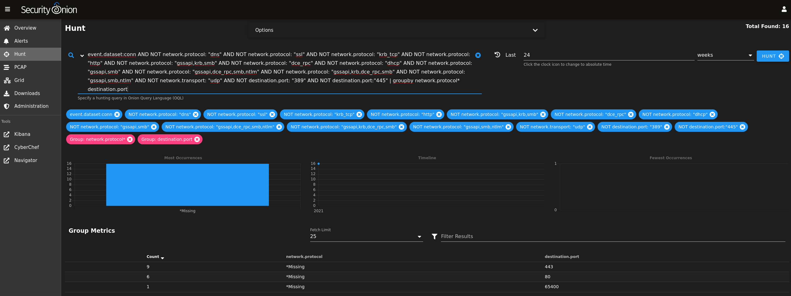791x296 pixels.
Task: Open Downloads in sidebar
Action: [30, 93]
